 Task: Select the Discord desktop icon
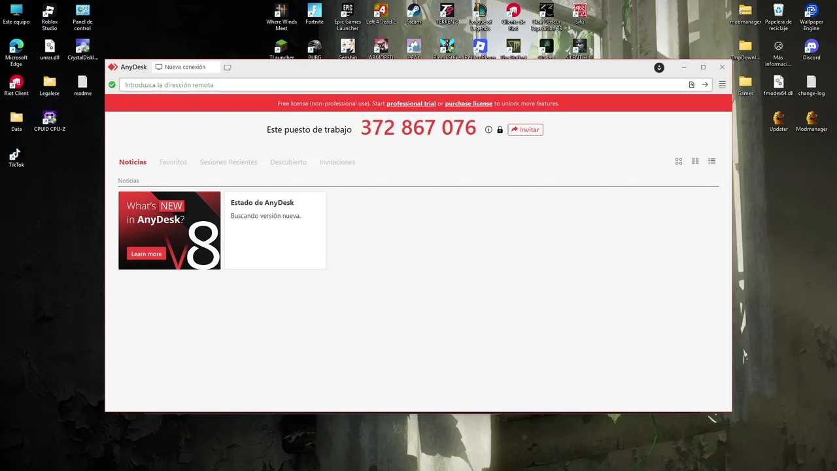811,50
